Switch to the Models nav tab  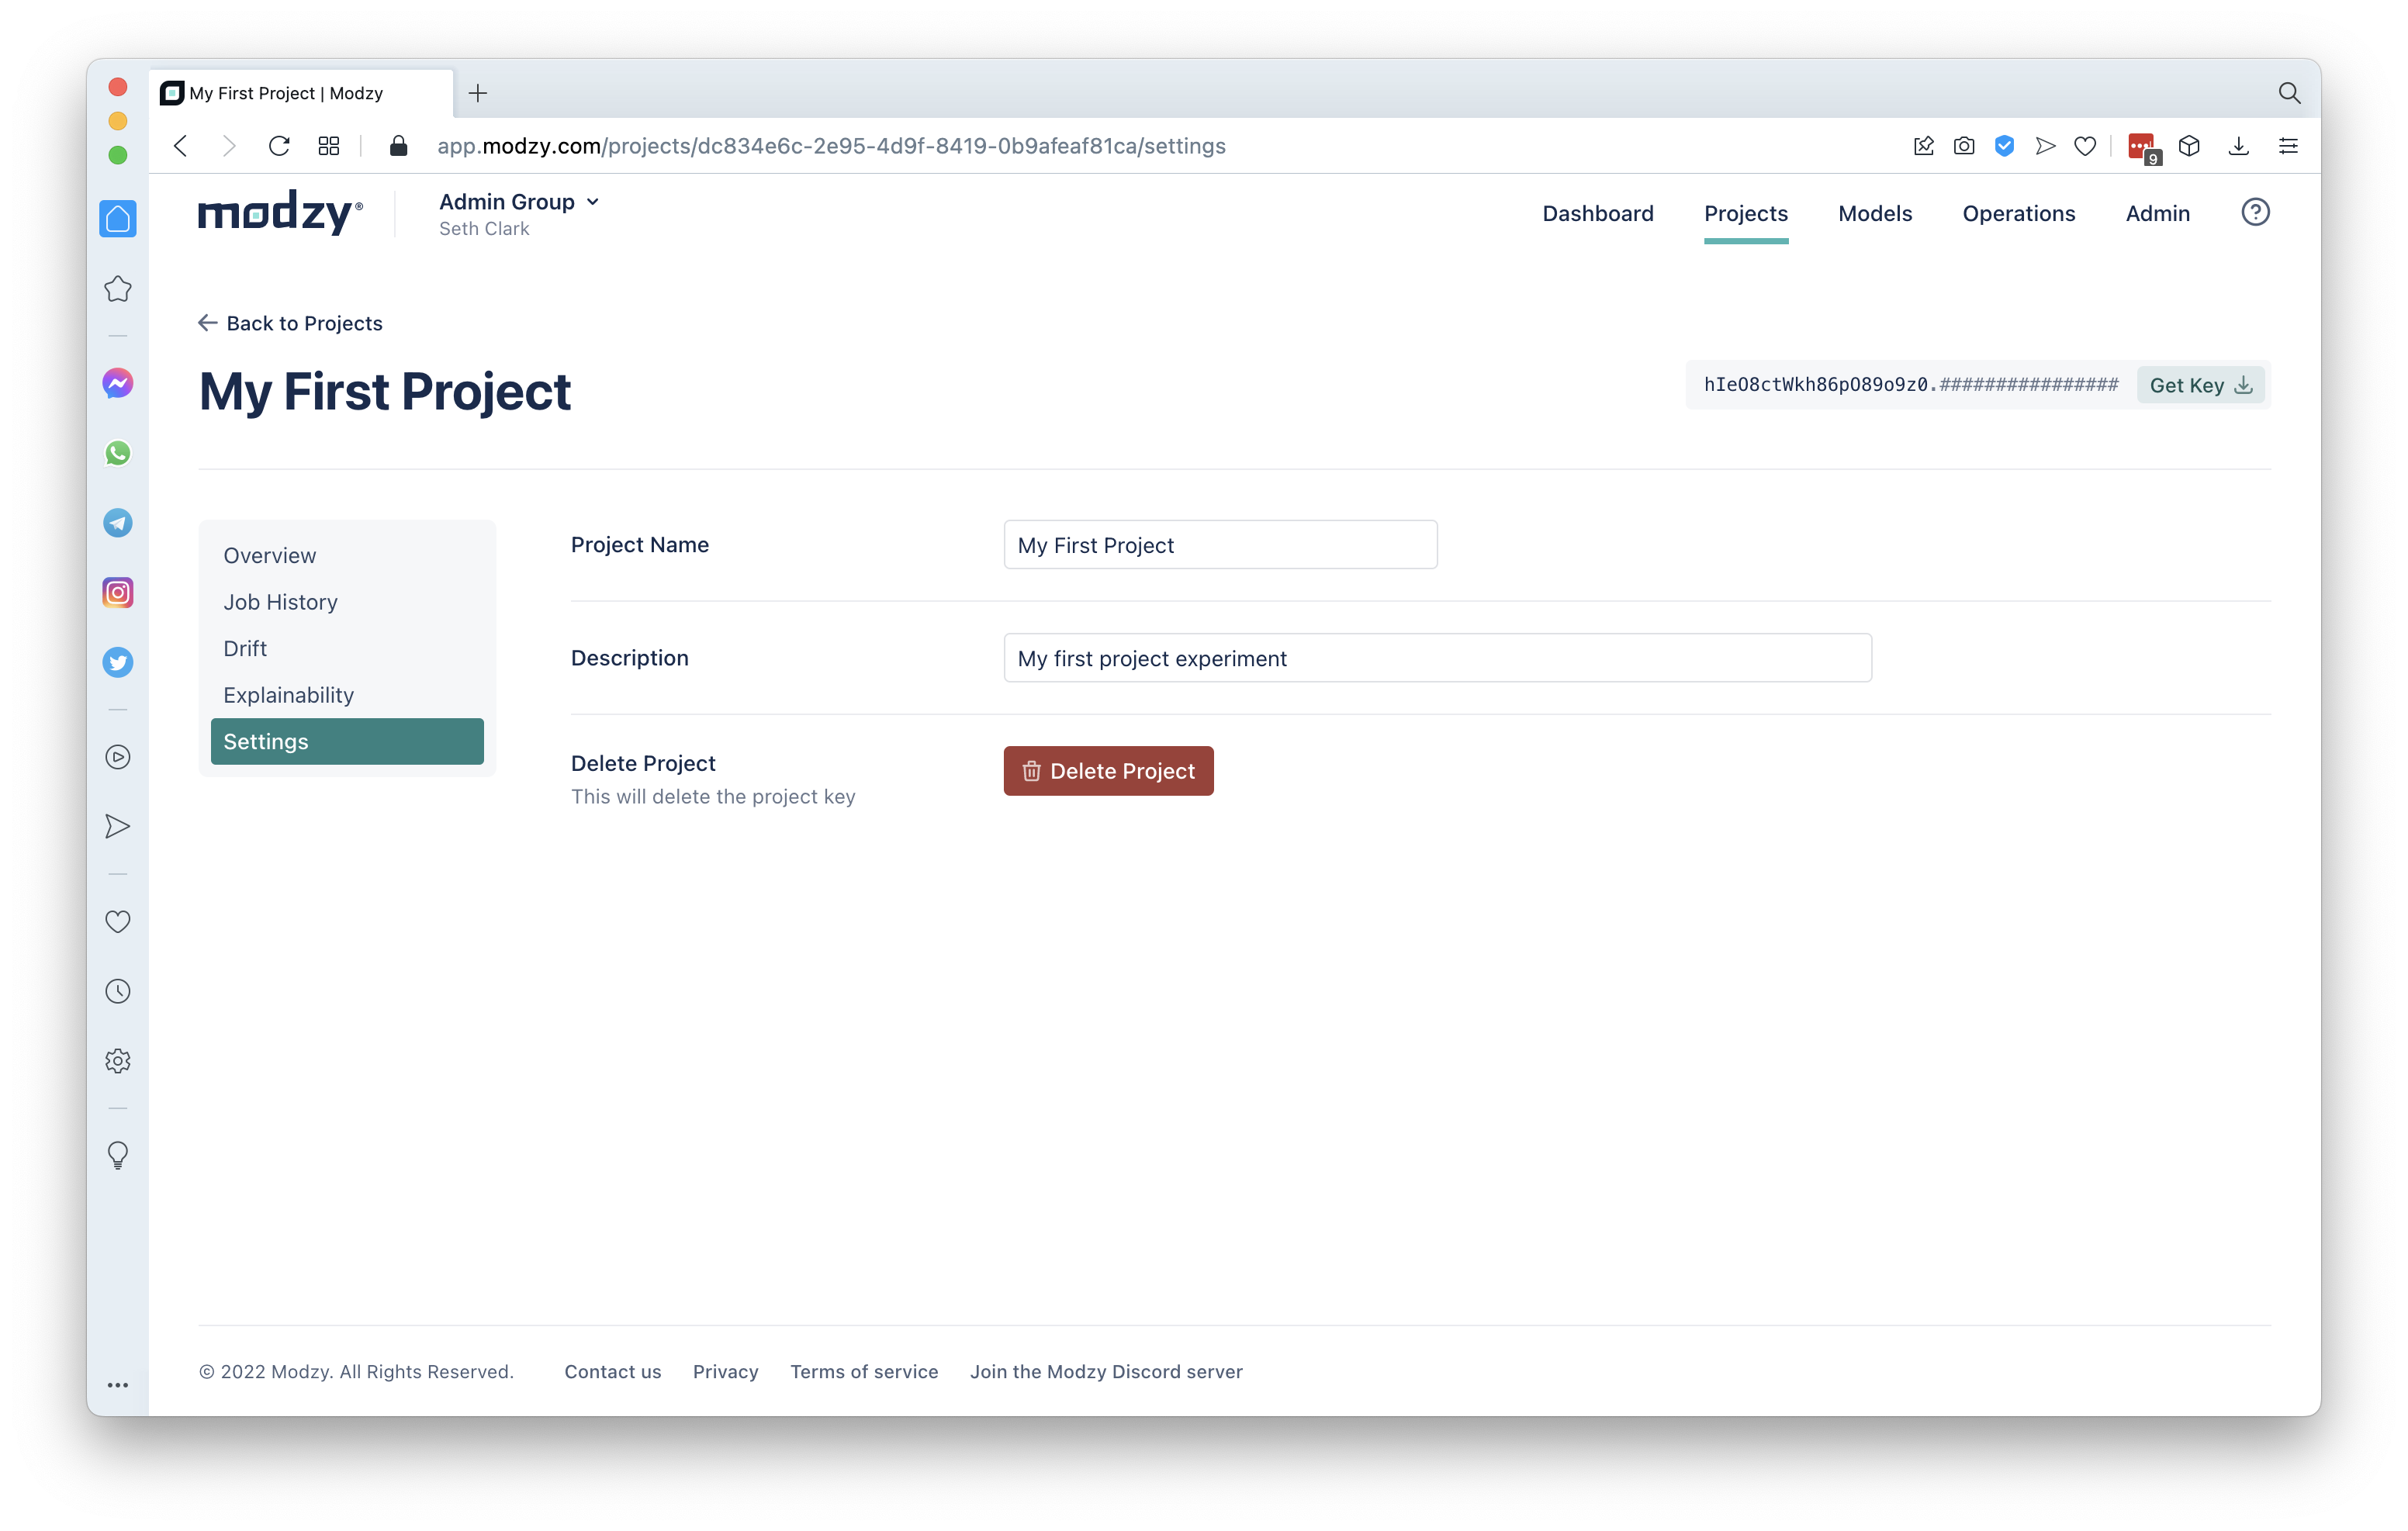[x=1874, y=213]
